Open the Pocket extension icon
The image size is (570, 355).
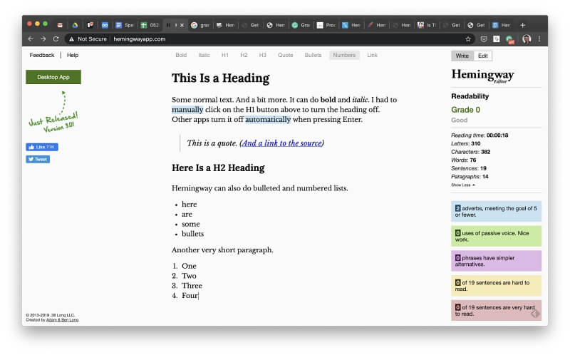click(x=484, y=39)
